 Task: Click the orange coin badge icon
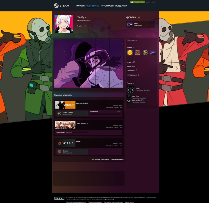coord(130,53)
